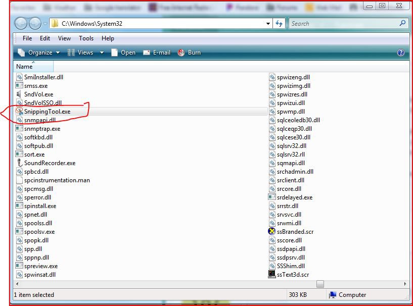Click the Open toolbar button
Image resolution: width=413 pixels, height=306 pixels.
[x=123, y=53]
